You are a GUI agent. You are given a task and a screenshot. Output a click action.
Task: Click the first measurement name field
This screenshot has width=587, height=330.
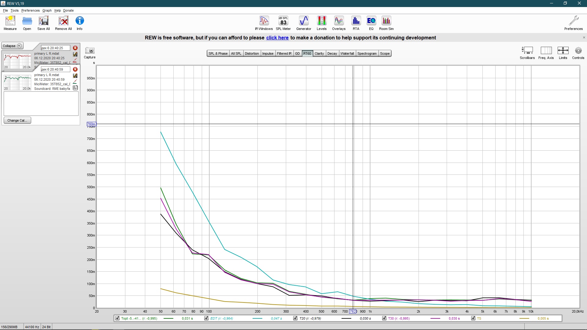pyautogui.click(x=55, y=48)
